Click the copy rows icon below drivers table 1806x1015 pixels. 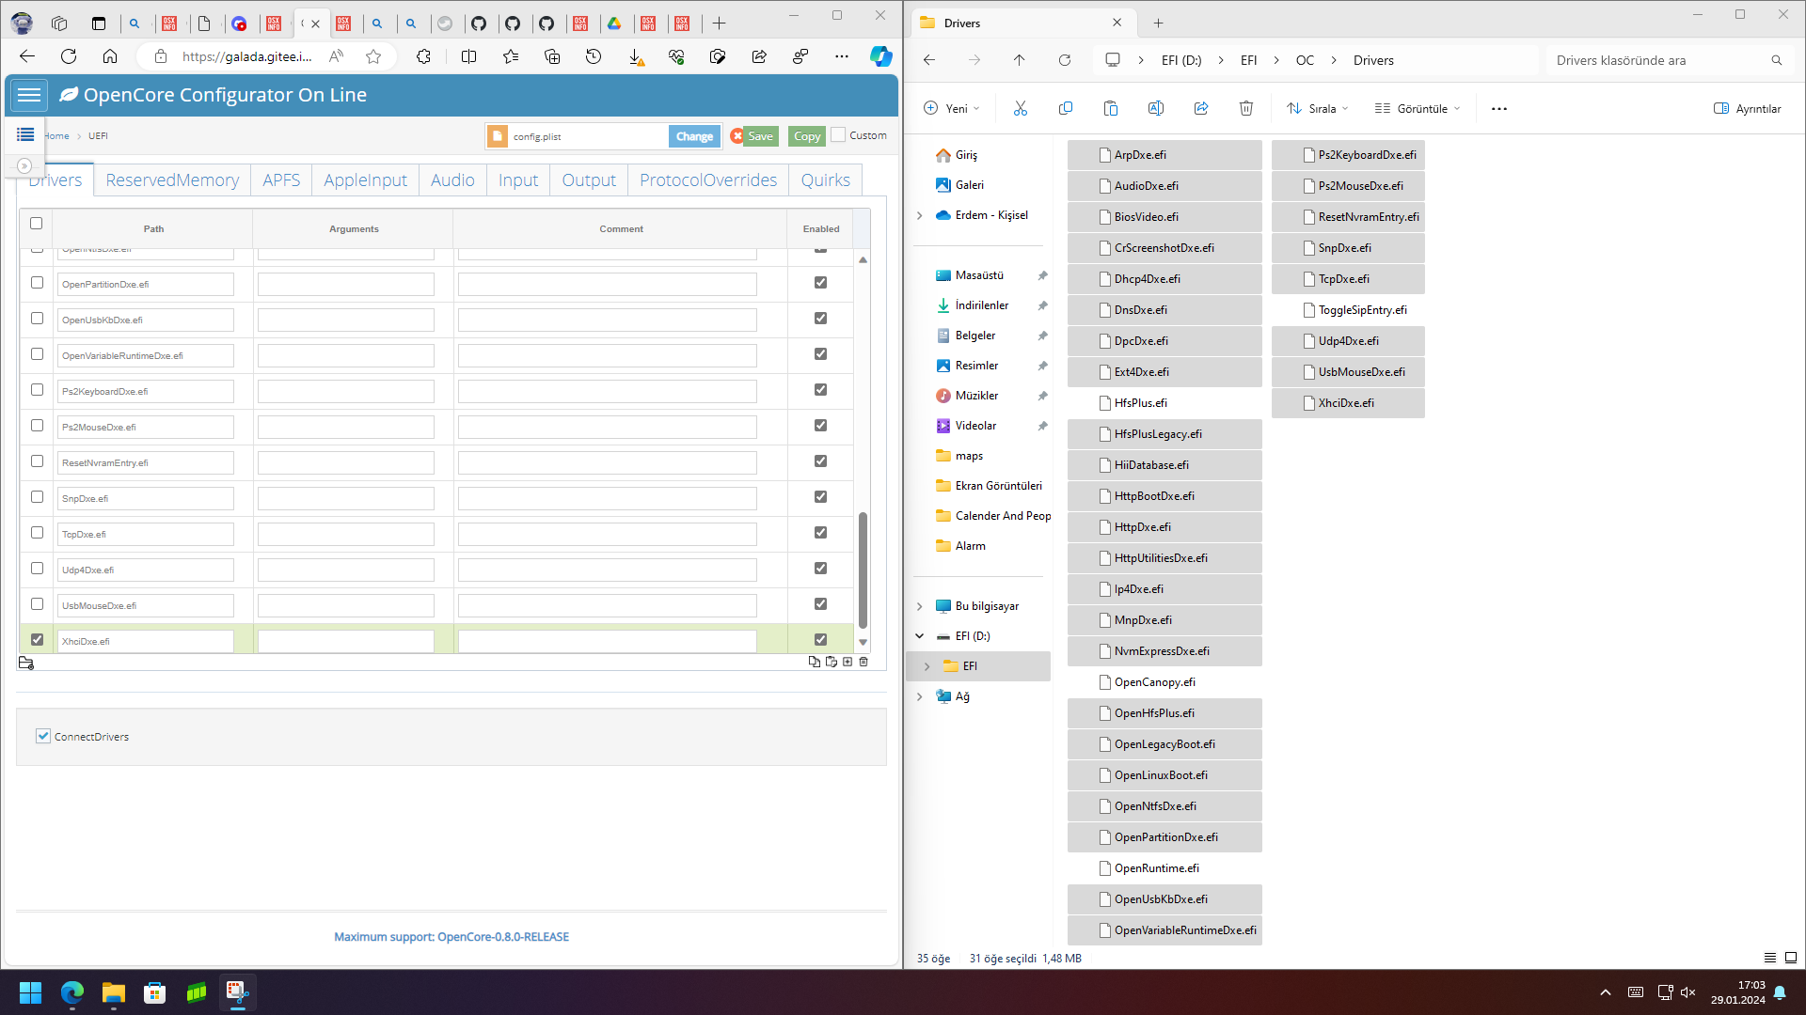click(x=814, y=662)
